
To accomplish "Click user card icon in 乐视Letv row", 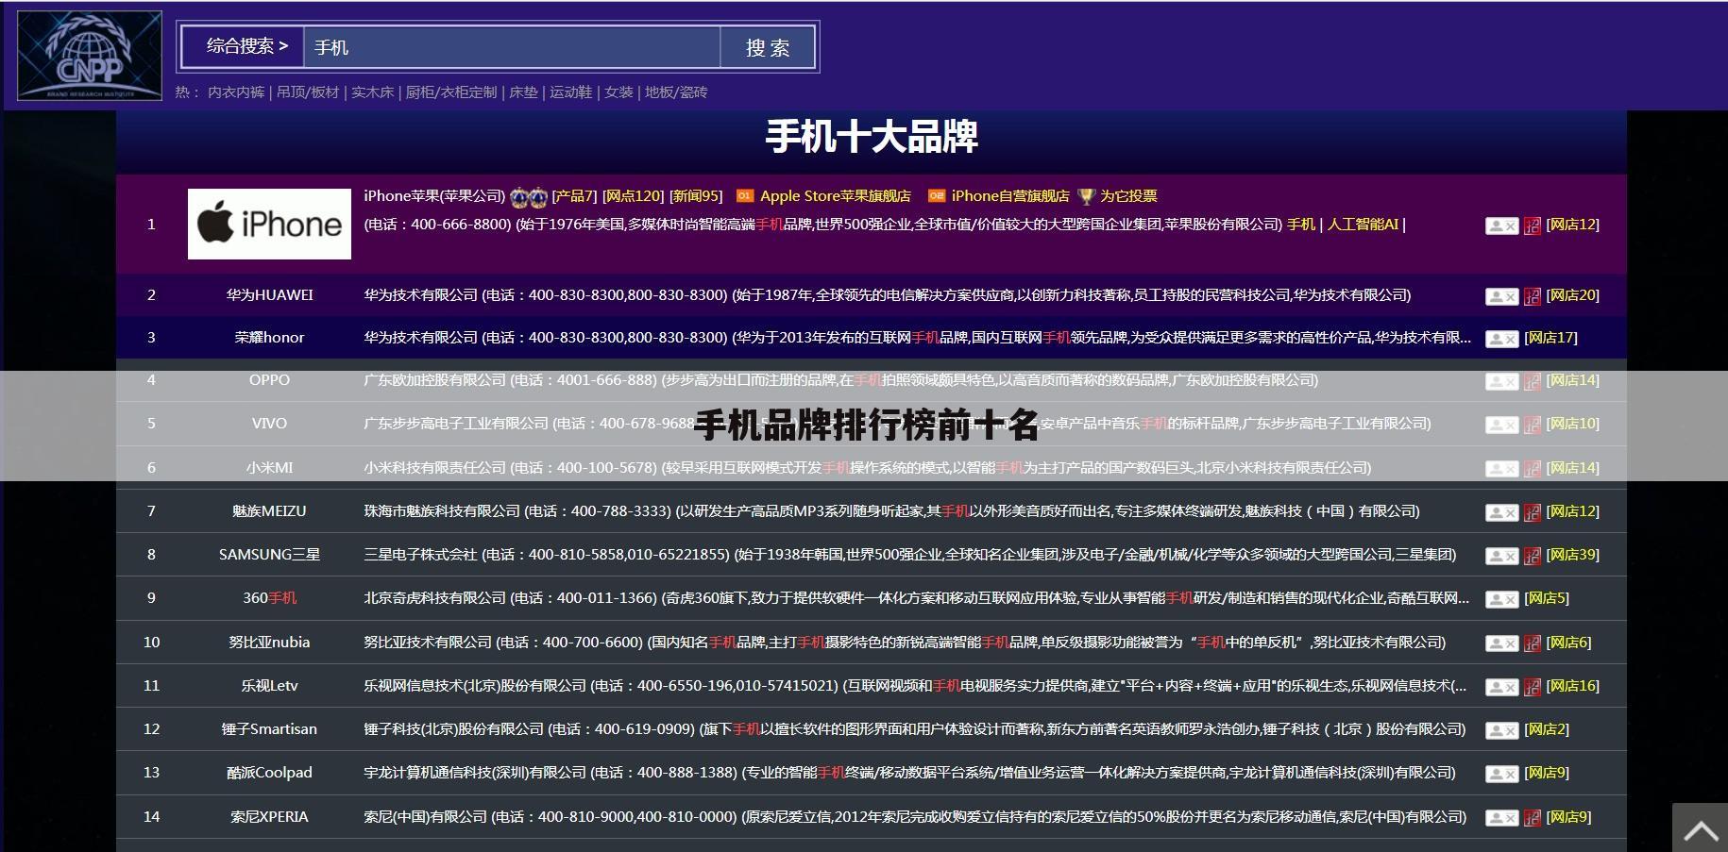I will [x=1501, y=687].
